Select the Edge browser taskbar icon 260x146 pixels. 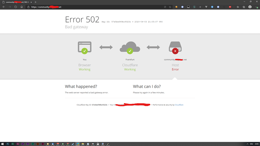pos(78,144)
